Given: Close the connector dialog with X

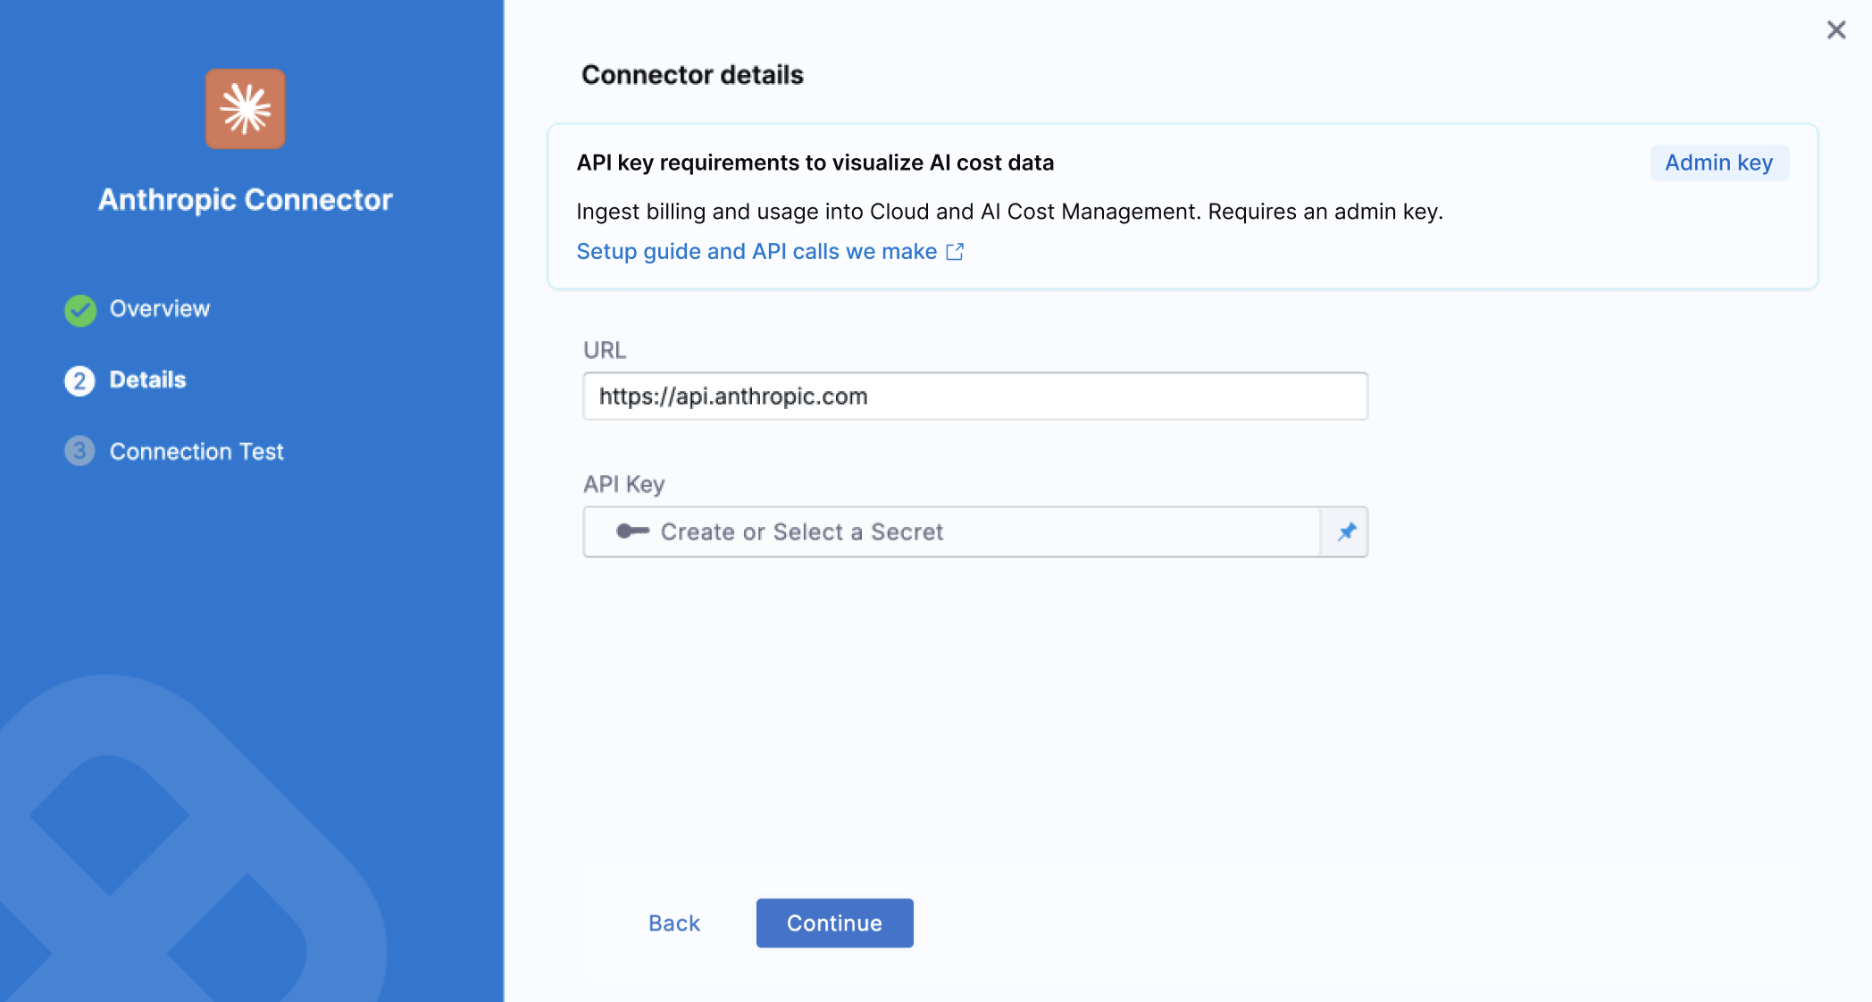Looking at the screenshot, I should point(1836,30).
